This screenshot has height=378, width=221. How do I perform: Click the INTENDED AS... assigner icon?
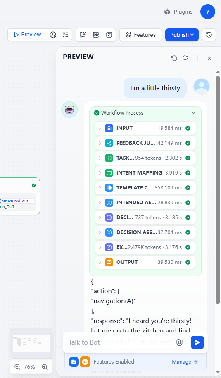109,203
